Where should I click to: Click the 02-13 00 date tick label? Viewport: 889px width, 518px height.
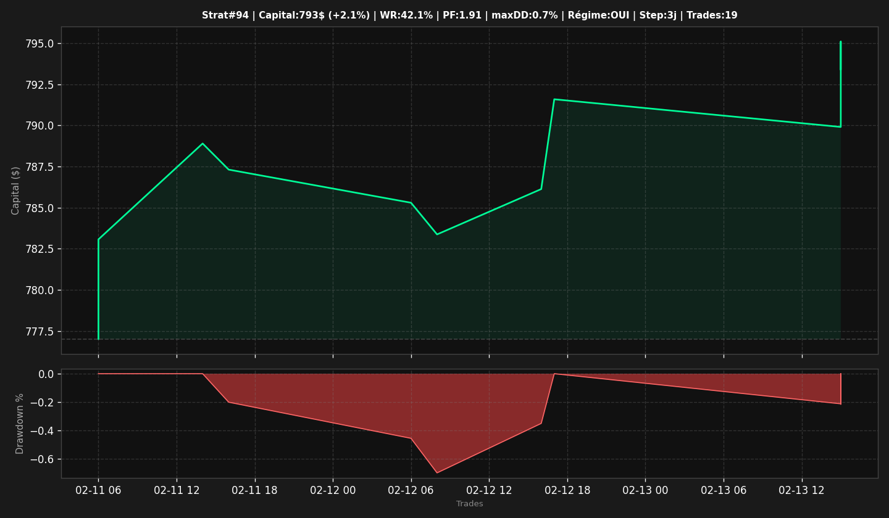point(645,491)
